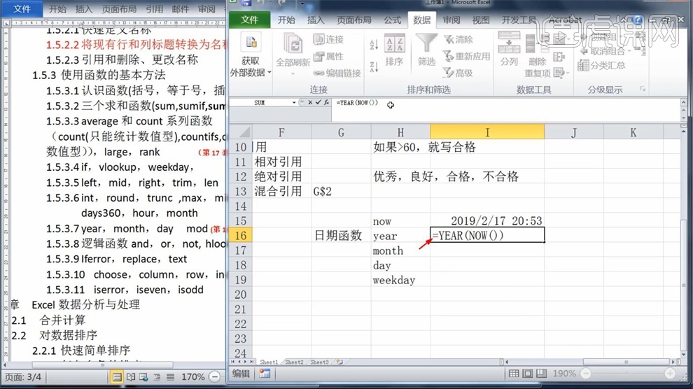The image size is (693, 389).
Task: Select row header 16
Action: (240, 235)
